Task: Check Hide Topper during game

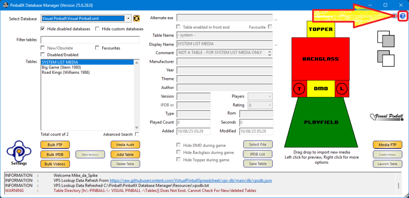Action: coord(179,160)
